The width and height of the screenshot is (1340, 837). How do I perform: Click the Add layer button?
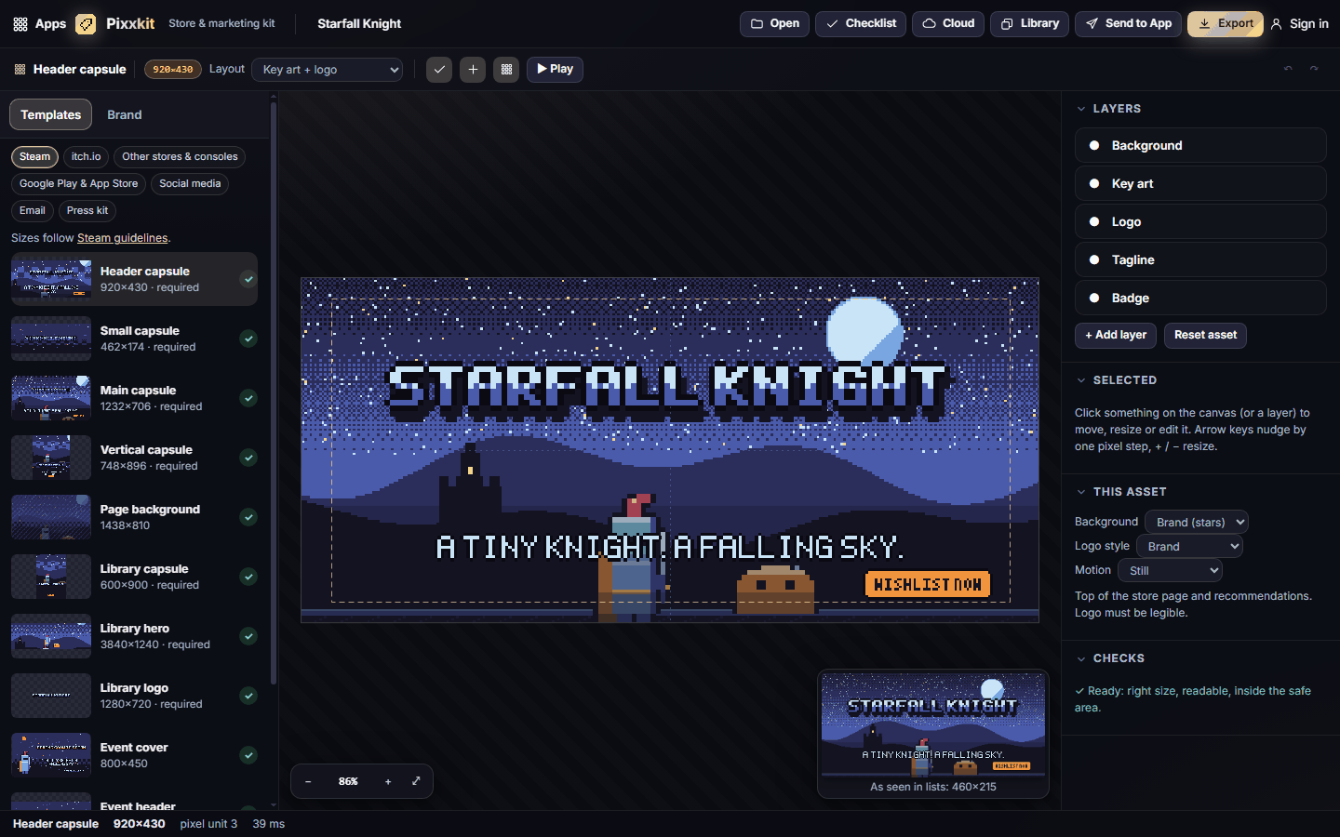1116,335
